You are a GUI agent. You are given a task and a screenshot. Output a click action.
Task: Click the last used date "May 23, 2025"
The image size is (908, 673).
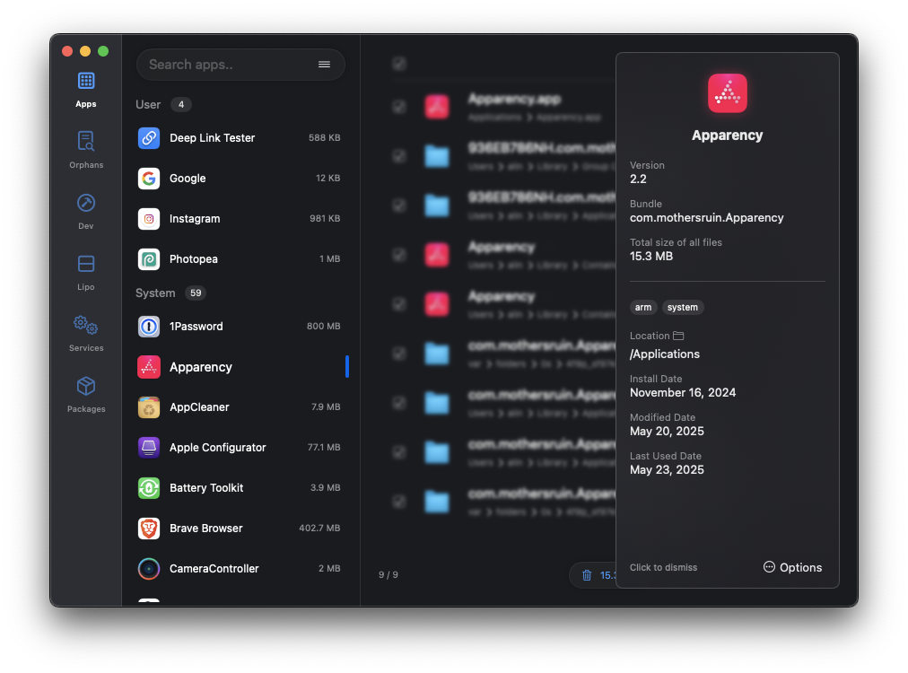coord(668,470)
